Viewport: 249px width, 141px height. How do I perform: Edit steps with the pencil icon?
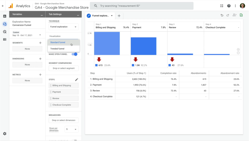click(x=76, y=79)
